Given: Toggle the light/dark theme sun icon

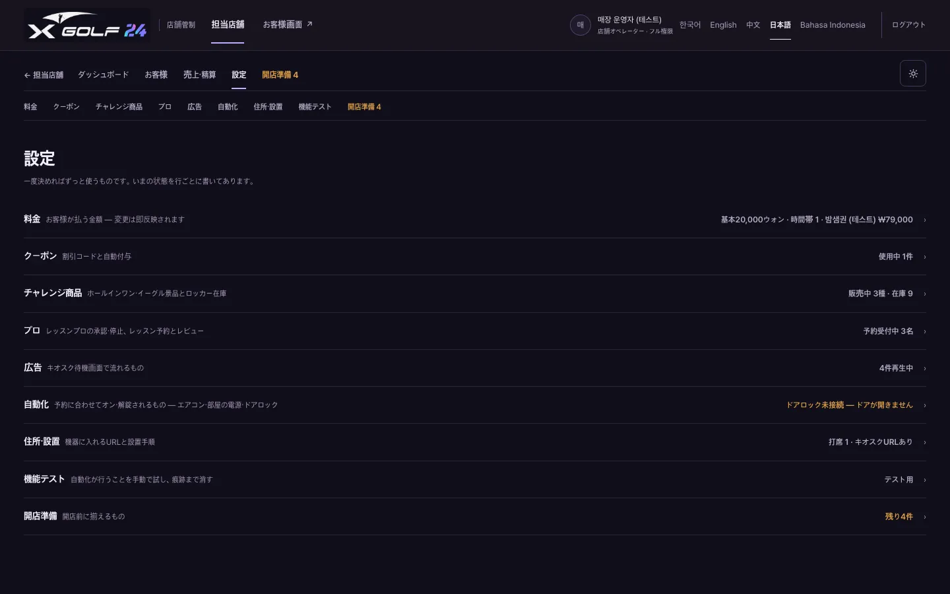Looking at the screenshot, I should point(913,73).
